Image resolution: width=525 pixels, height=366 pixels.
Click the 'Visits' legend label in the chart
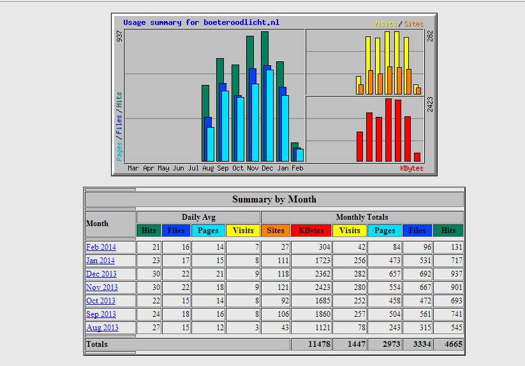point(385,24)
